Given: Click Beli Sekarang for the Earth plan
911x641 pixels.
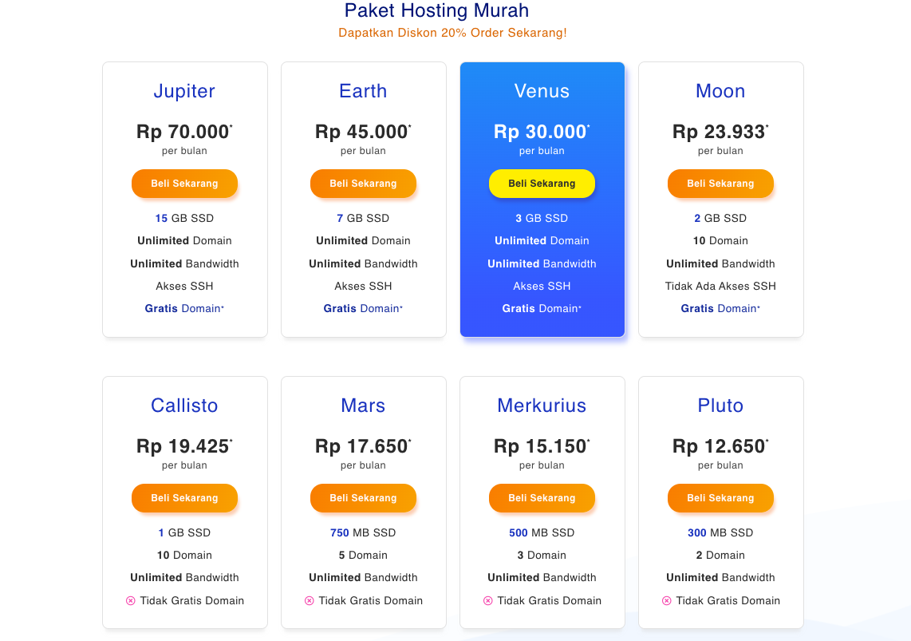Looking at the screenshot, I should coord(363,184).
